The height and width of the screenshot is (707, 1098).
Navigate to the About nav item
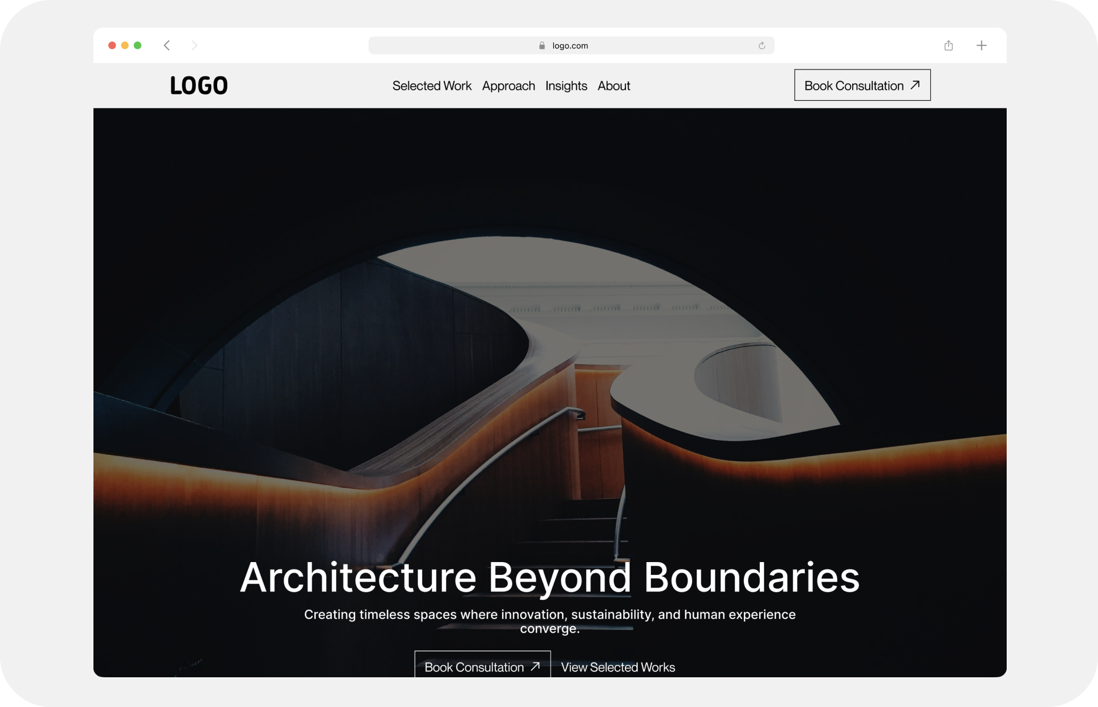click(614, 86)
